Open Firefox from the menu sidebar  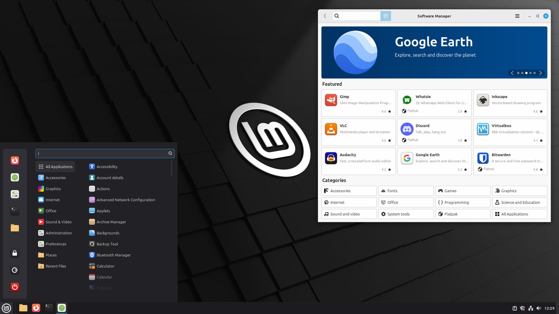click(x=15, y=160)
